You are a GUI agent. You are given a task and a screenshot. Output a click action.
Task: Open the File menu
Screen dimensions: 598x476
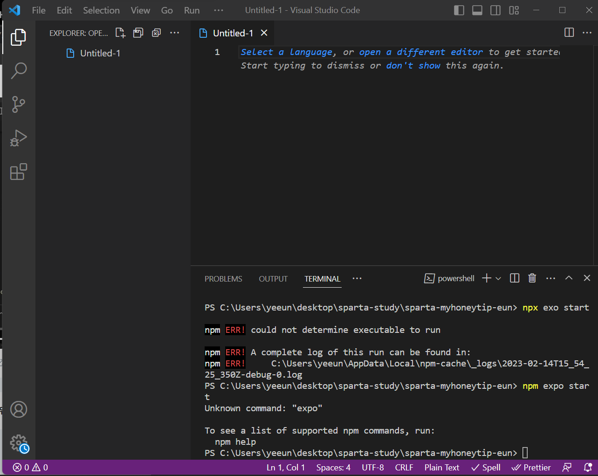click(39, 10)
